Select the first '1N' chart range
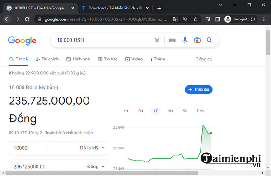The image size is (271, 176). [126, 111]
